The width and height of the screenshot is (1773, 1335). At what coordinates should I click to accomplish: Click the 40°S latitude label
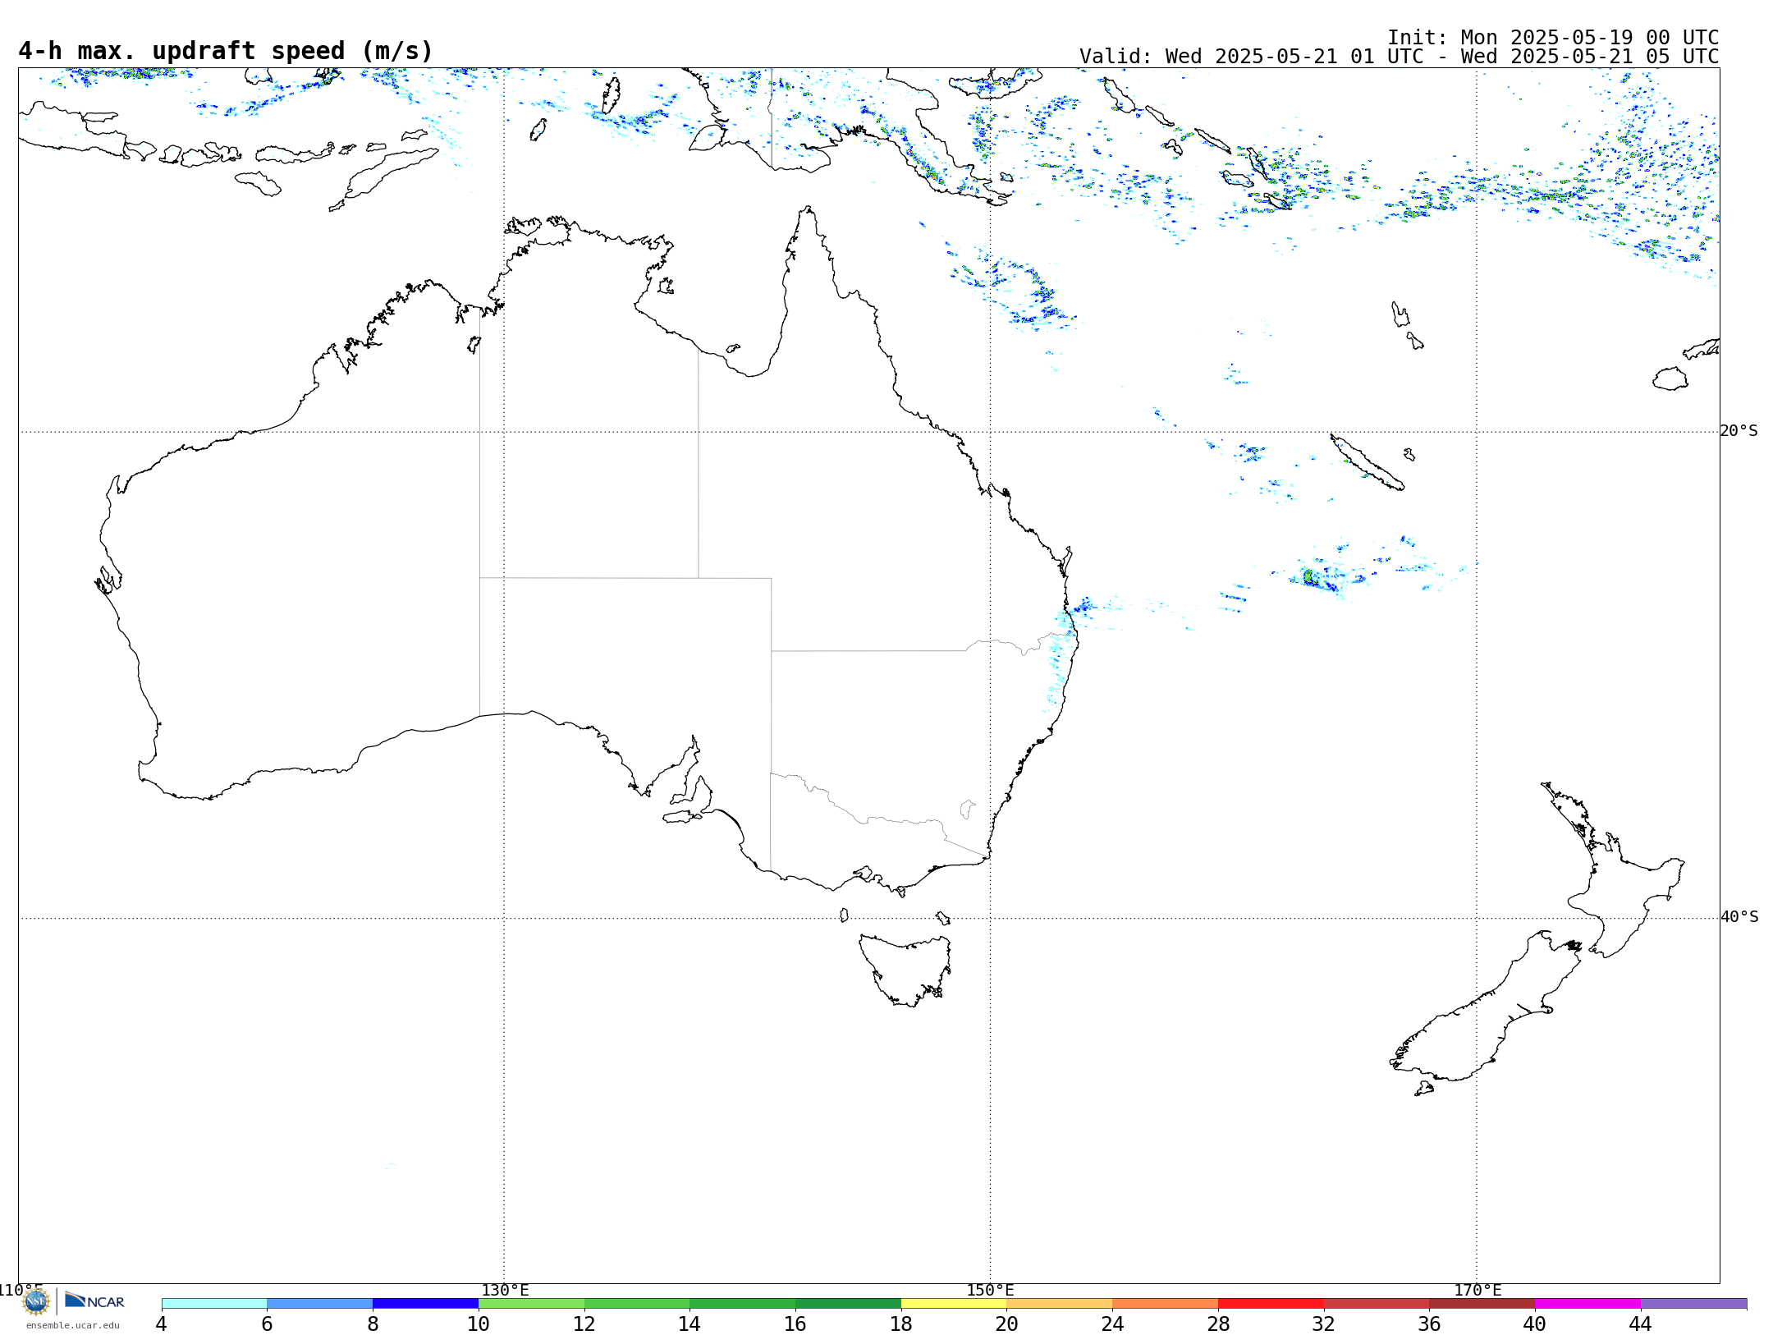coord(1739,916)
